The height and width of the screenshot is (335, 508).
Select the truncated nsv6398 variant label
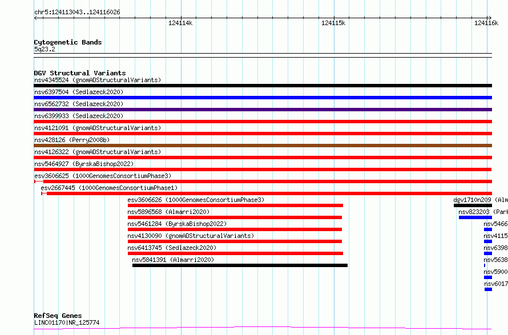point(495,248)
